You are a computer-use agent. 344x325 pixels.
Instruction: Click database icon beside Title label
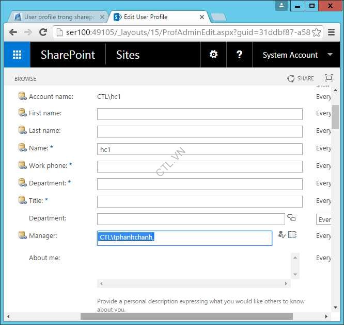tap(22, 200)
